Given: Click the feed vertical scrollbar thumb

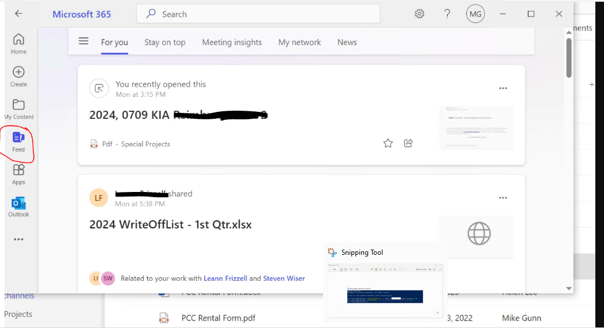Looking at the screenshot, I should [x=569, y=58].
